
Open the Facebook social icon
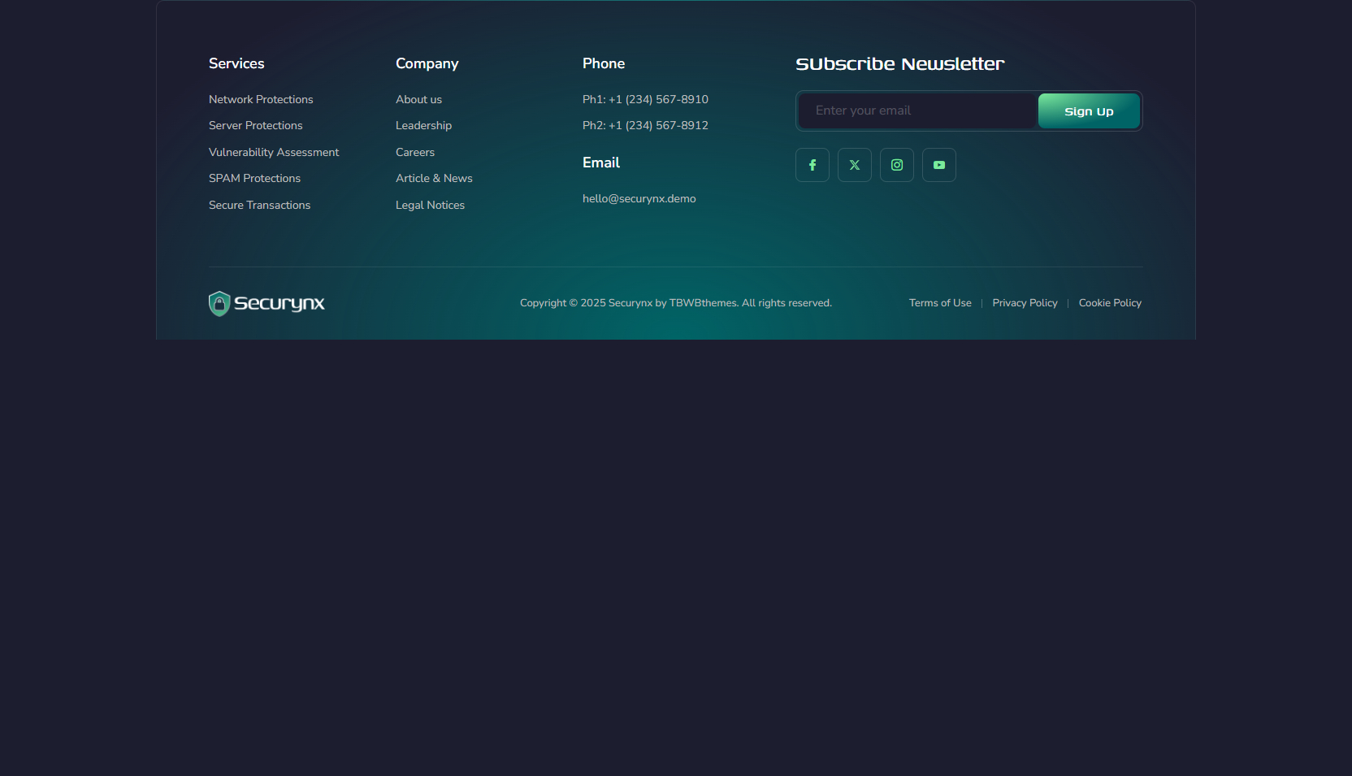click(812, 165)
